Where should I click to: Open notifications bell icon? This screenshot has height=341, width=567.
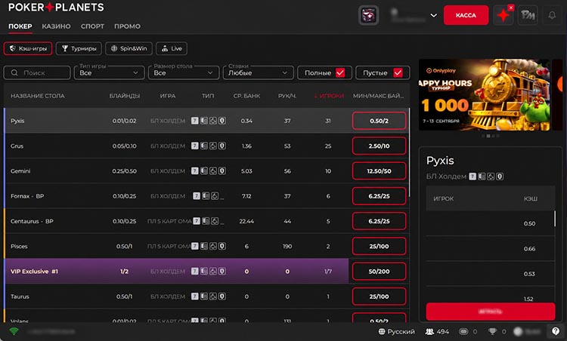click(x=552, y=15)
